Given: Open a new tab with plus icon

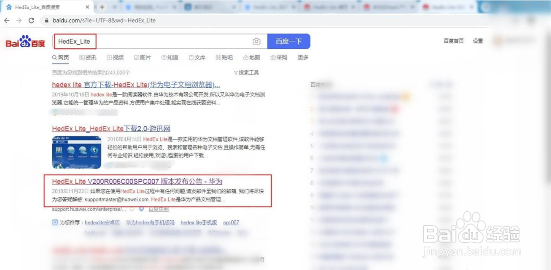Looking at the screenshot, I should pos(102,7).
